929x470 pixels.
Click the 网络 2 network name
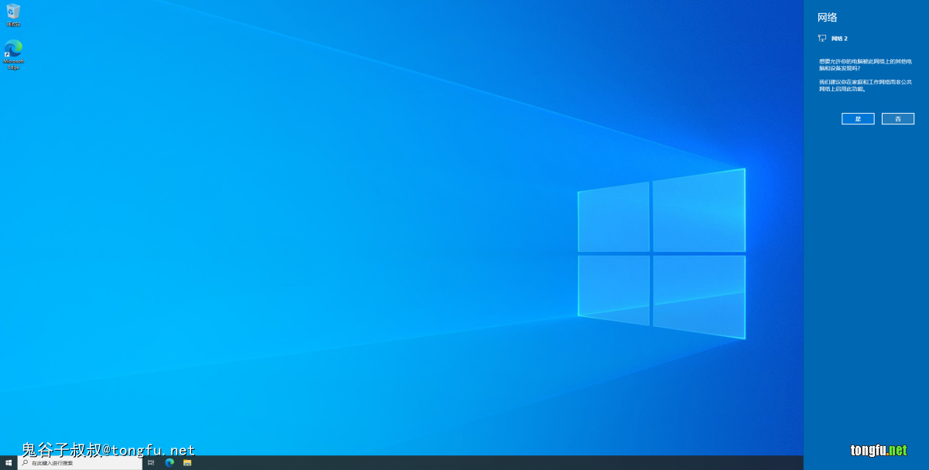[x=839, y=38]
